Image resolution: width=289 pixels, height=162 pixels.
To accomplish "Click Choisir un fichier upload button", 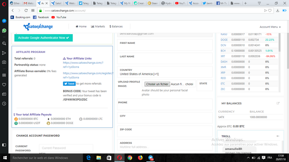I will tap(157, 84).
